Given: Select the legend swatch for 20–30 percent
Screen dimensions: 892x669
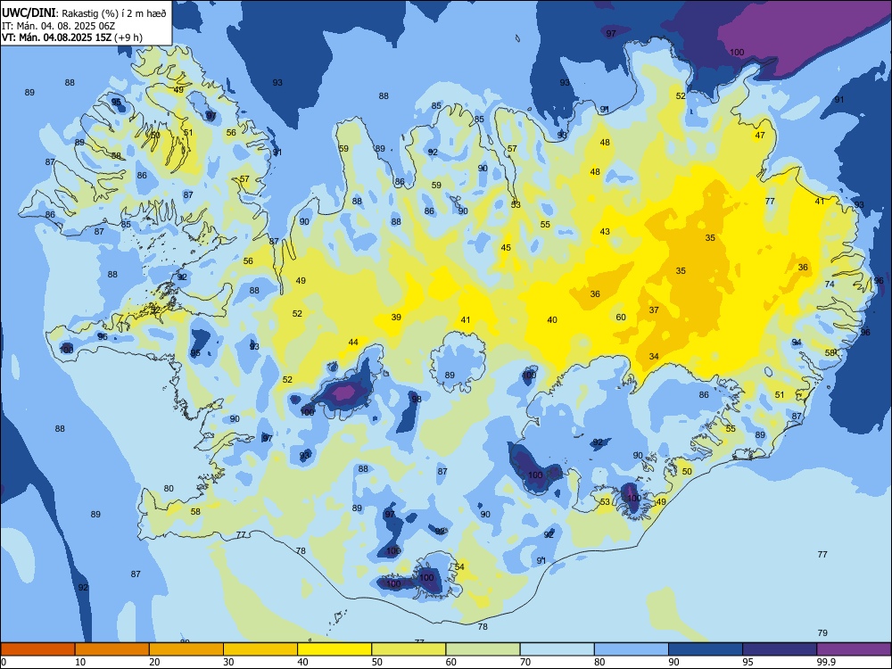Looking at the screenshot, I should coord(186,649).
